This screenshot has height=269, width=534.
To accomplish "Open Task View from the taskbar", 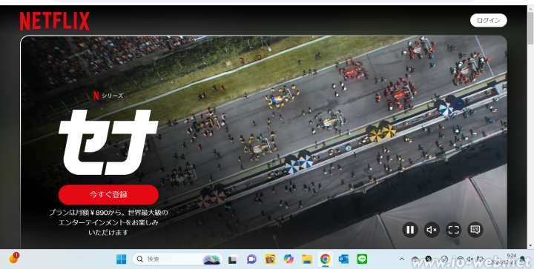I will pyautogui.click(x=233, y=259).
